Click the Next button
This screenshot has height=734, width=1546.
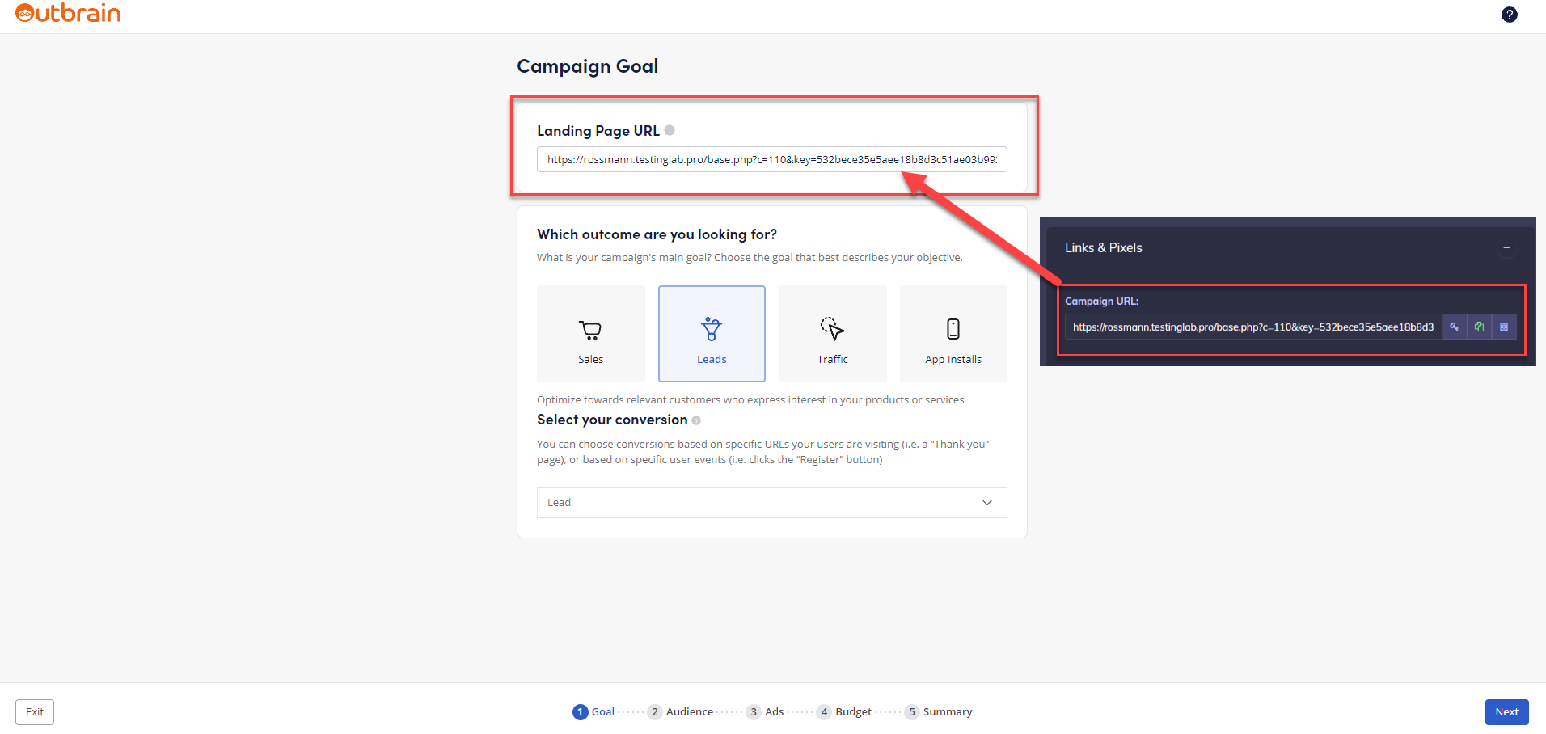(x=1506, y=711)
